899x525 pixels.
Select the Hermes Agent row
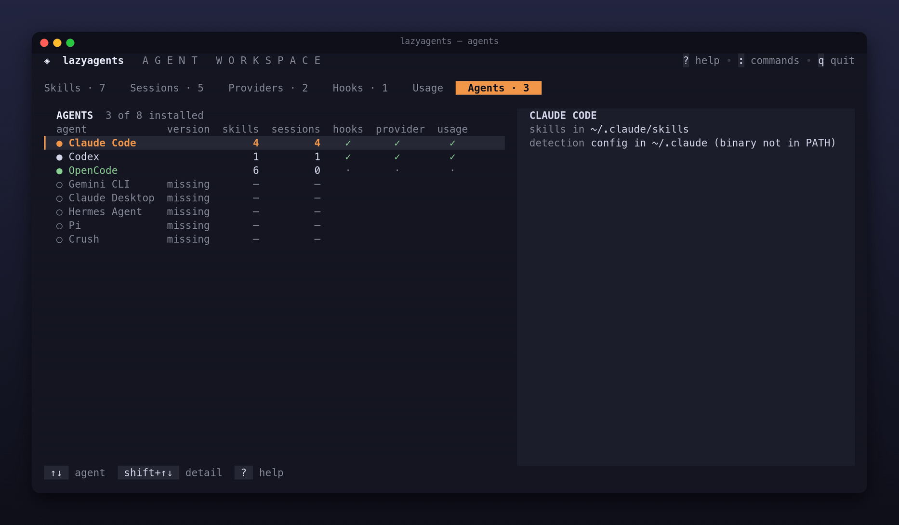point(275,212)
